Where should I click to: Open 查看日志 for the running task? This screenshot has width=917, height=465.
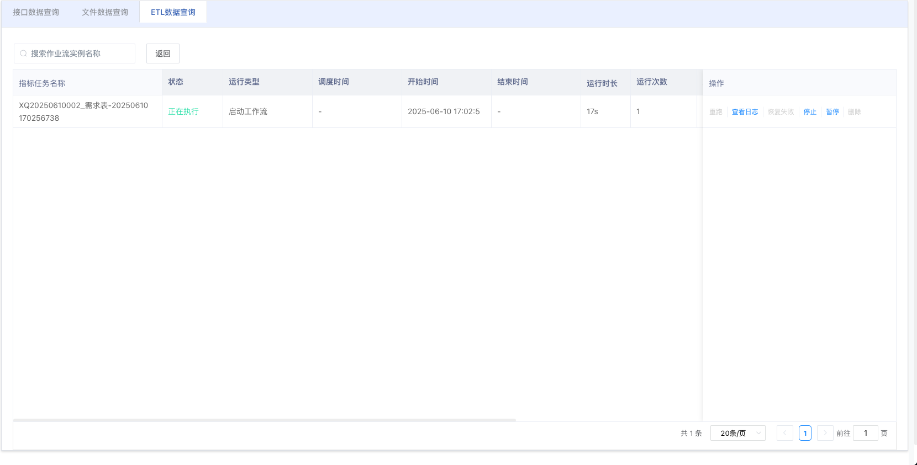tap(745, 111)
